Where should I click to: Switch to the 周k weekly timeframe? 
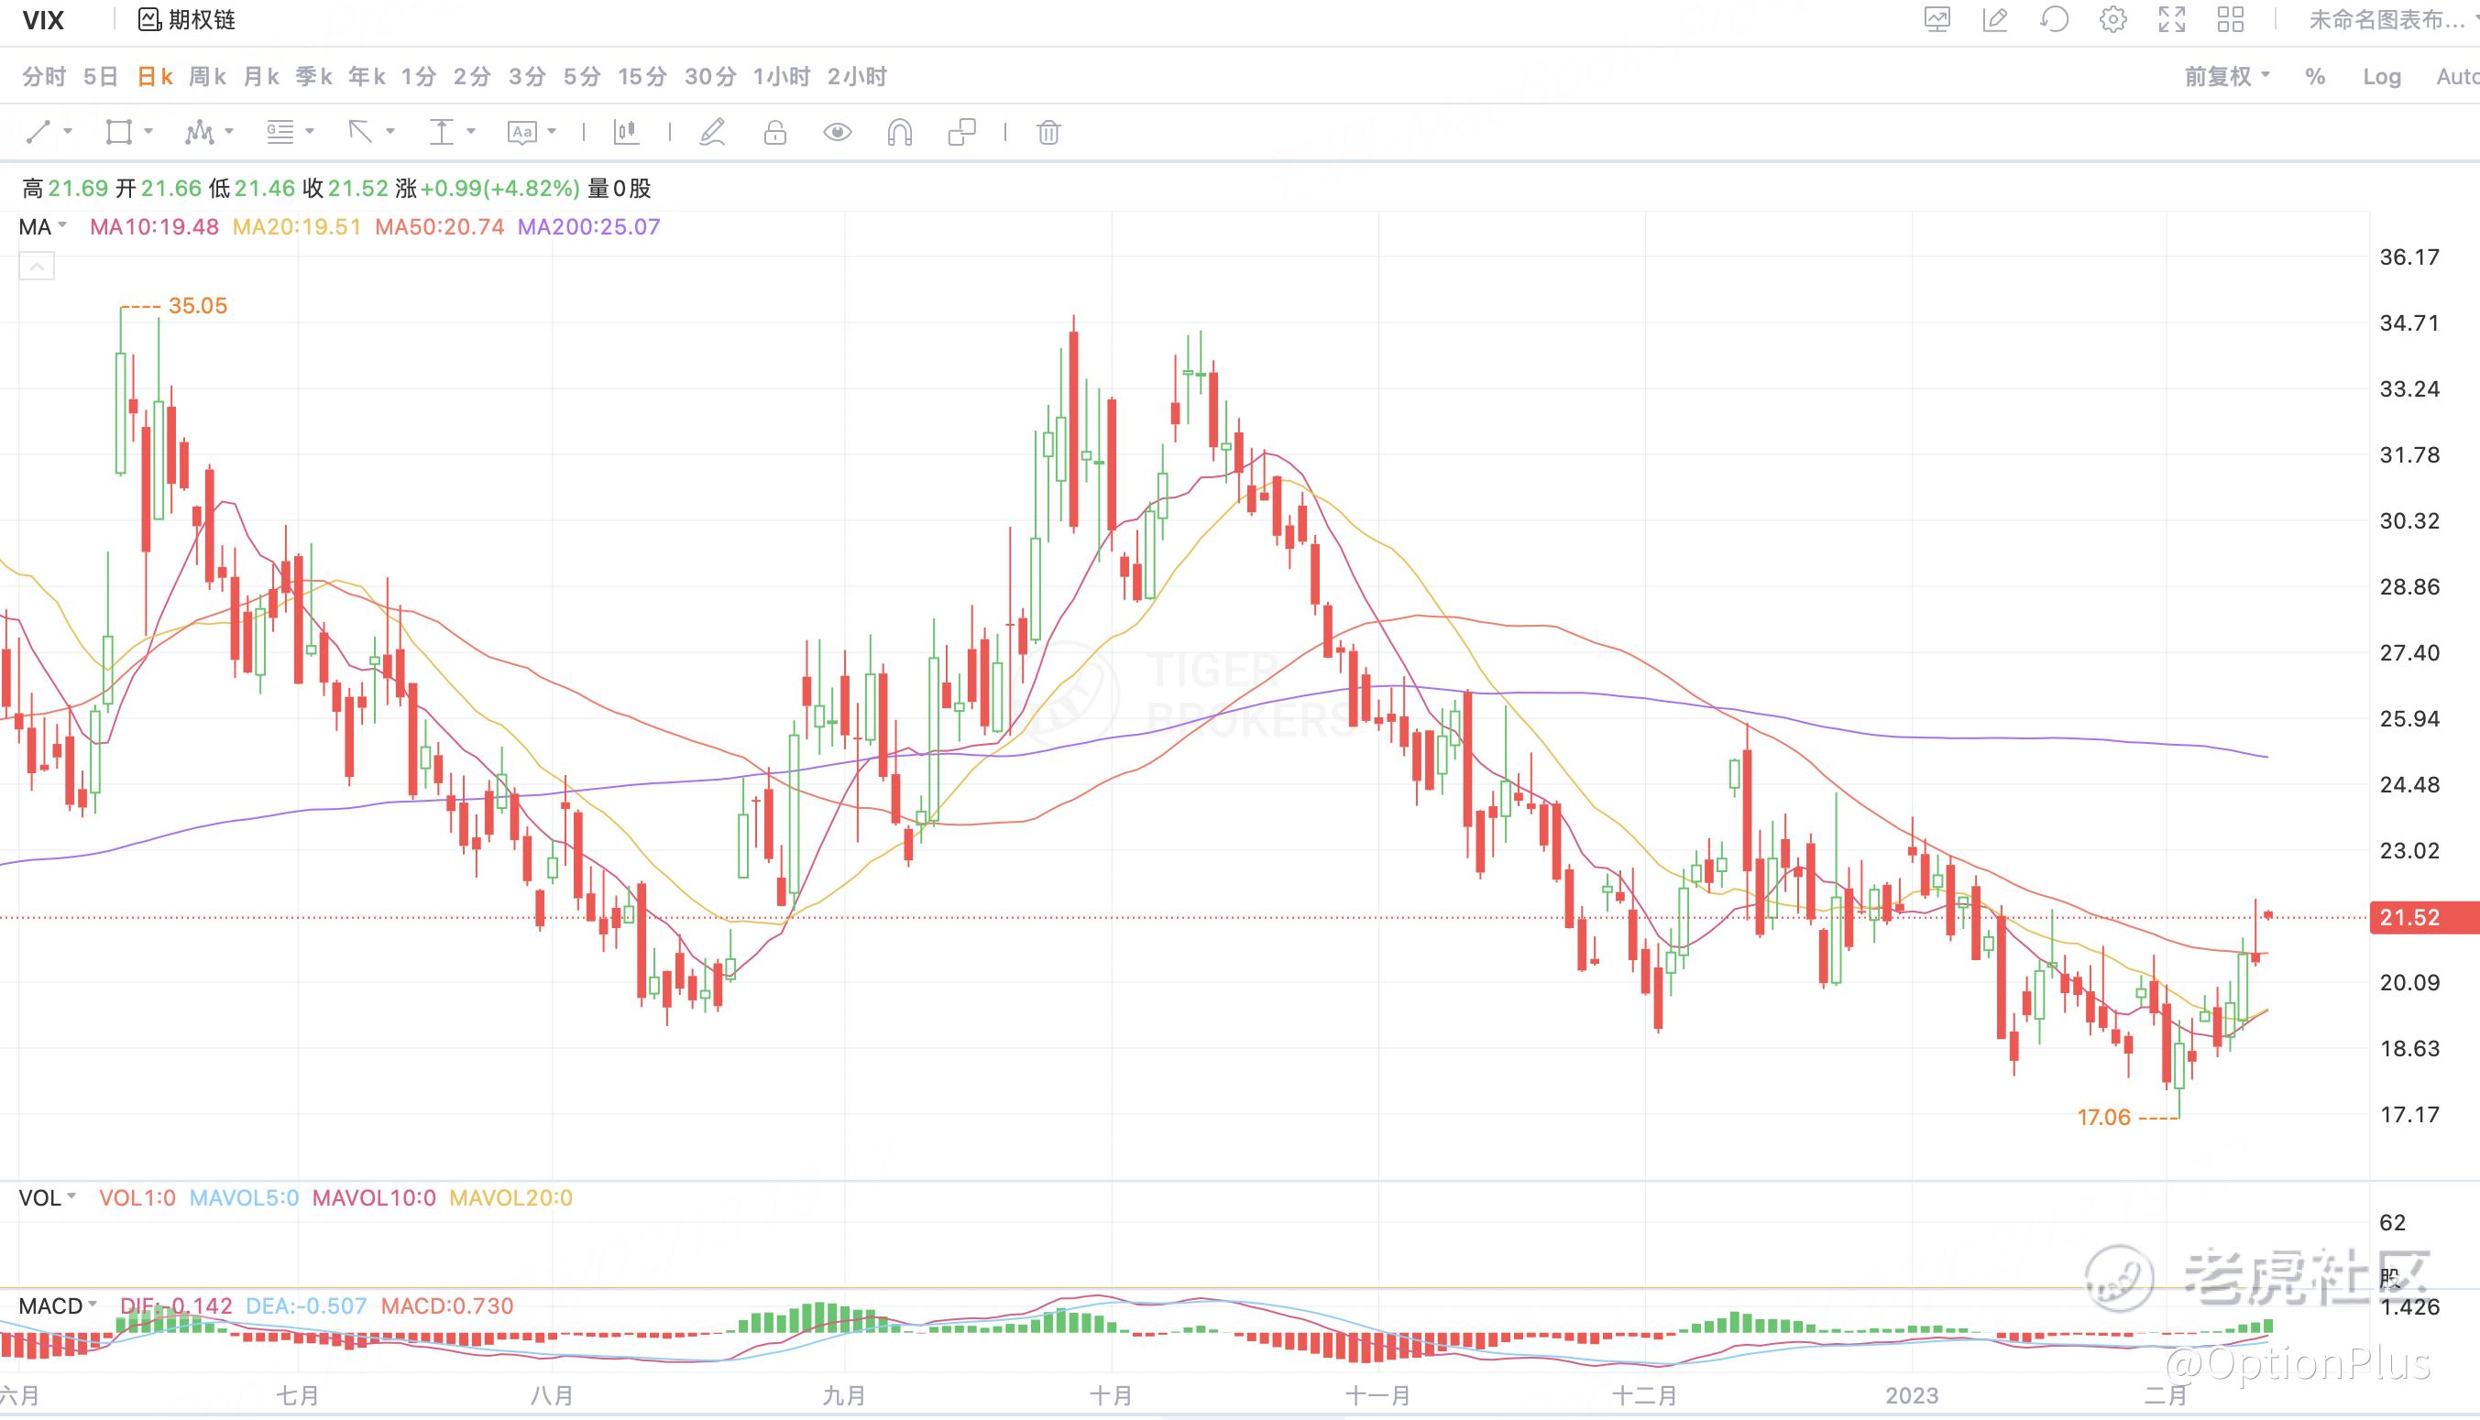pos(207,76)
